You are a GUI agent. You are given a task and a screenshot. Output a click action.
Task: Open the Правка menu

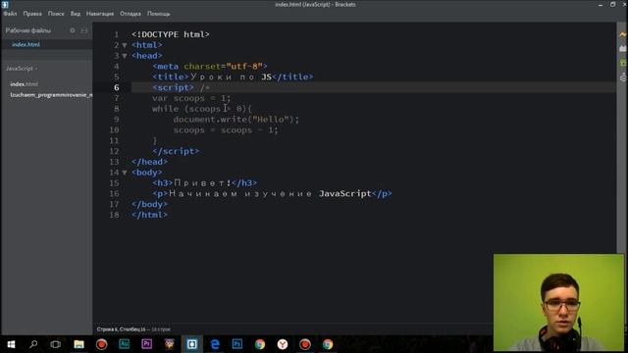[x=32, y=14]
